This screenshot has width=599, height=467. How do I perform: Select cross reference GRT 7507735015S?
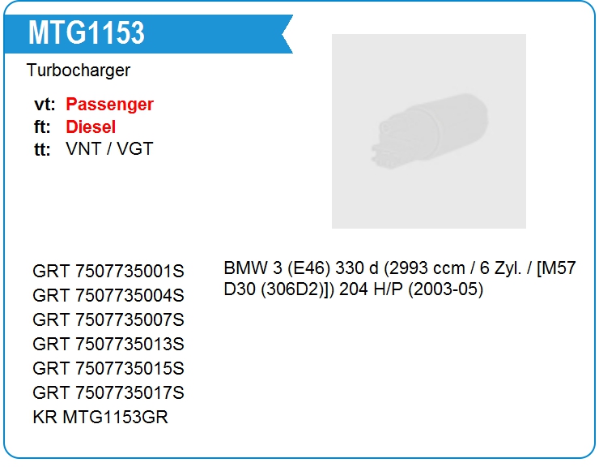pos(108,368)
